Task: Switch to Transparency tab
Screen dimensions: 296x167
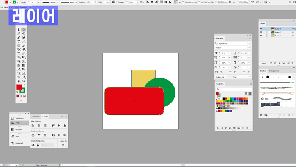Action: (x=274, y=71)
